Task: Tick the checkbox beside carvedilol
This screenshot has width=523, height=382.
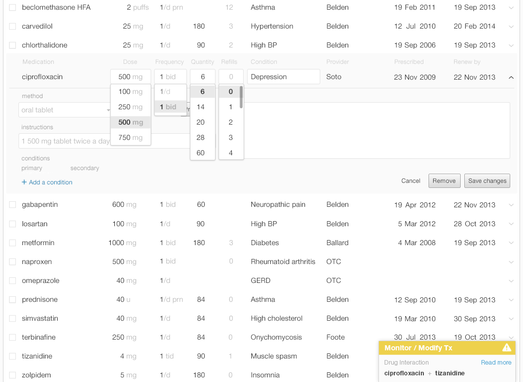Action: tap(12, 27)
